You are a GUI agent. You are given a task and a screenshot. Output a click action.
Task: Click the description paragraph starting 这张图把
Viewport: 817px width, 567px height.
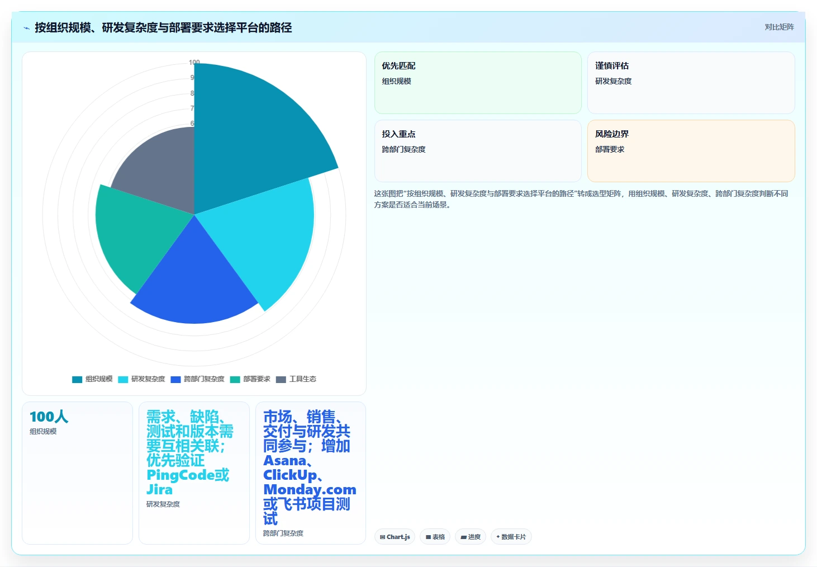[581, 199]
